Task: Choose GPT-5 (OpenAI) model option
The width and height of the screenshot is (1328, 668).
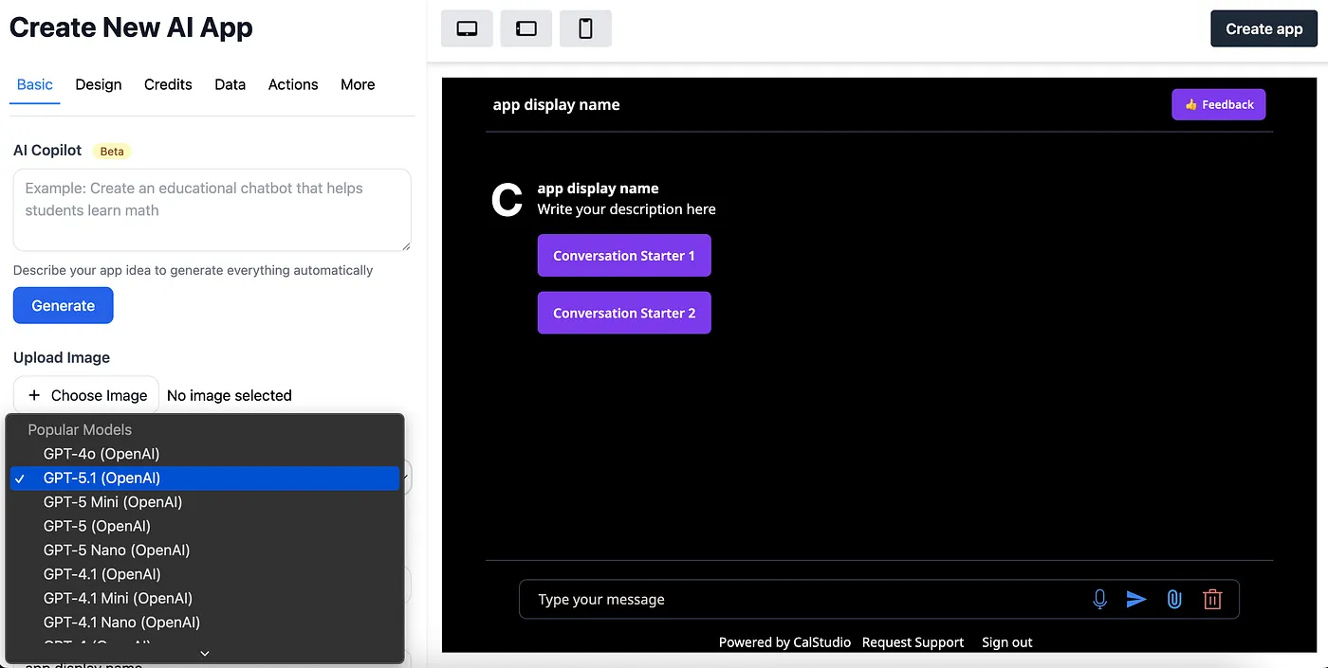Action: (x=205, y=526)
